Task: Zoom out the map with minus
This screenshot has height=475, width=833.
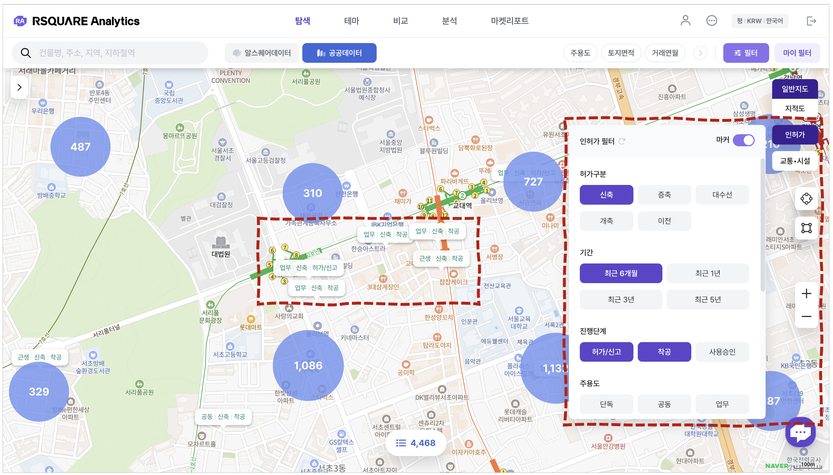Action: 806,316
